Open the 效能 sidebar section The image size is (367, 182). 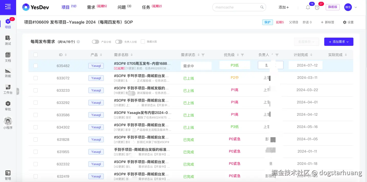click(8, 73)
